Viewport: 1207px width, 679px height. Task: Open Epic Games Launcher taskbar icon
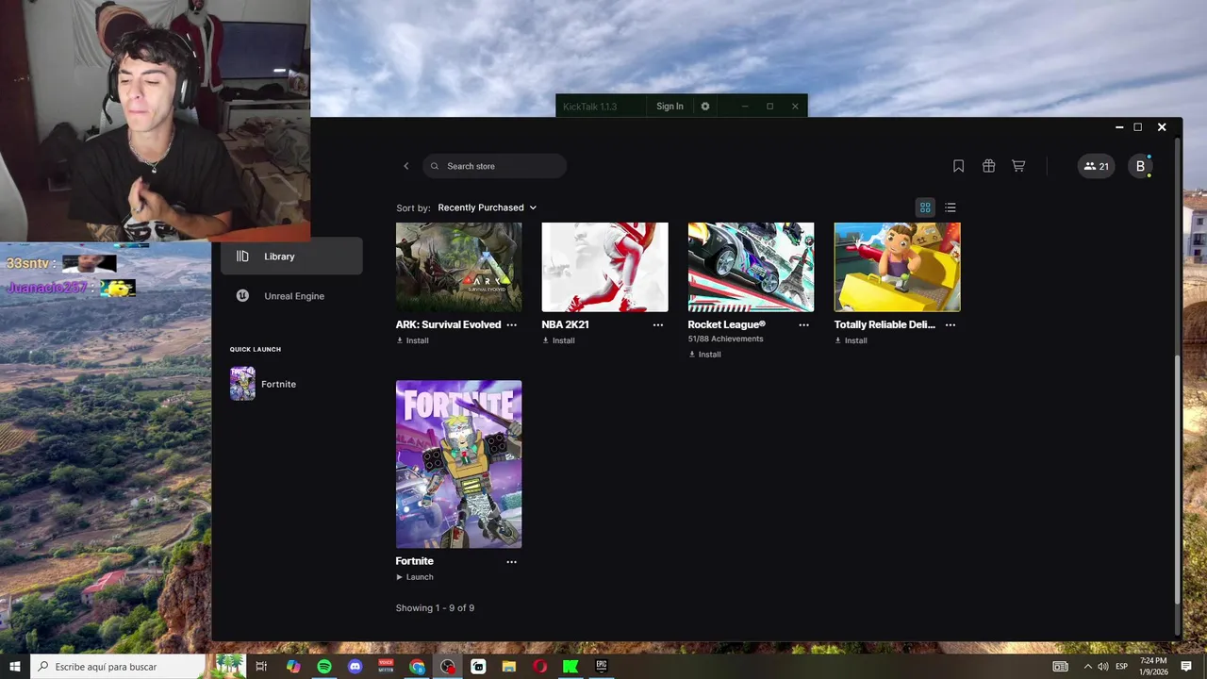click(601, 667)
